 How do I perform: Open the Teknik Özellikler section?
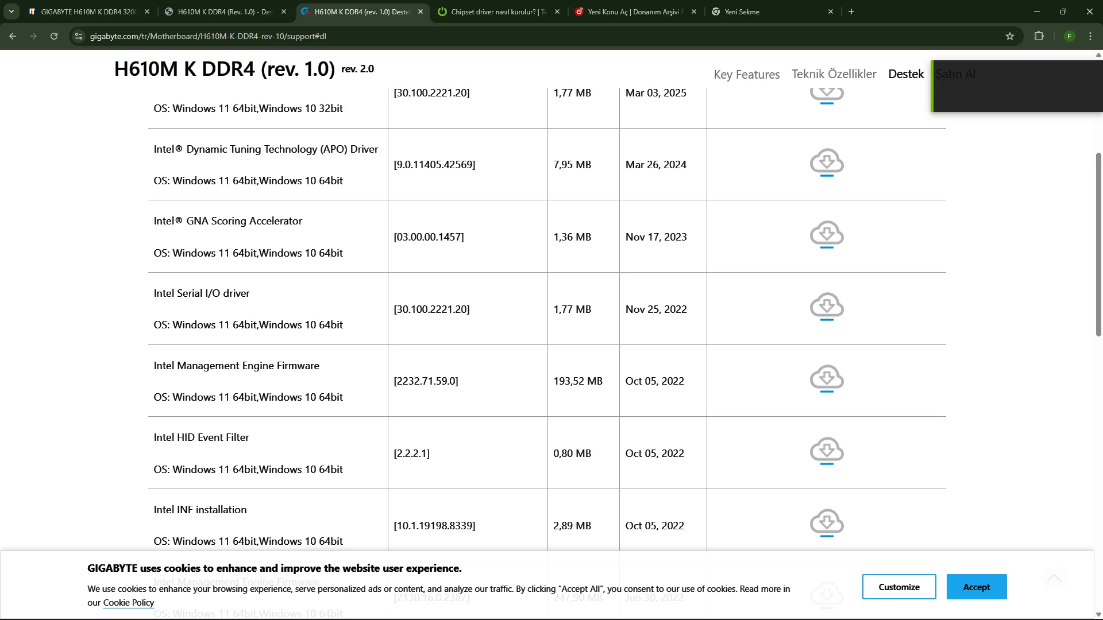tap(834, 74)
